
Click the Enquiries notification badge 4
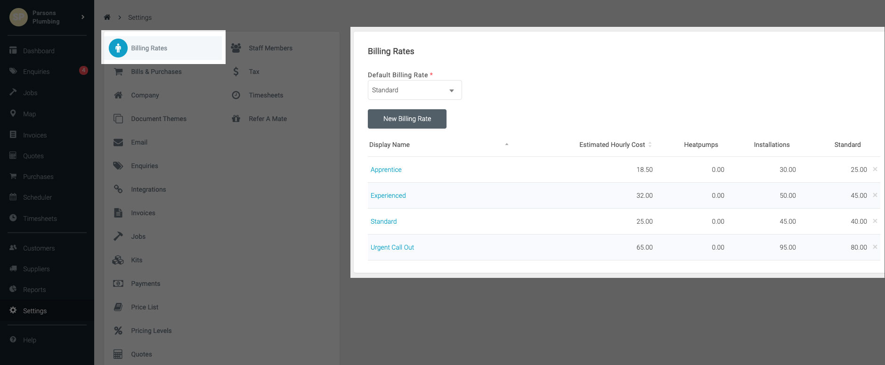[x=83, y=70]
